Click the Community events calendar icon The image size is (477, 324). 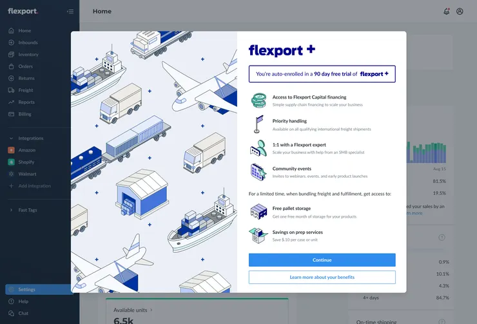tap(258, 172)
